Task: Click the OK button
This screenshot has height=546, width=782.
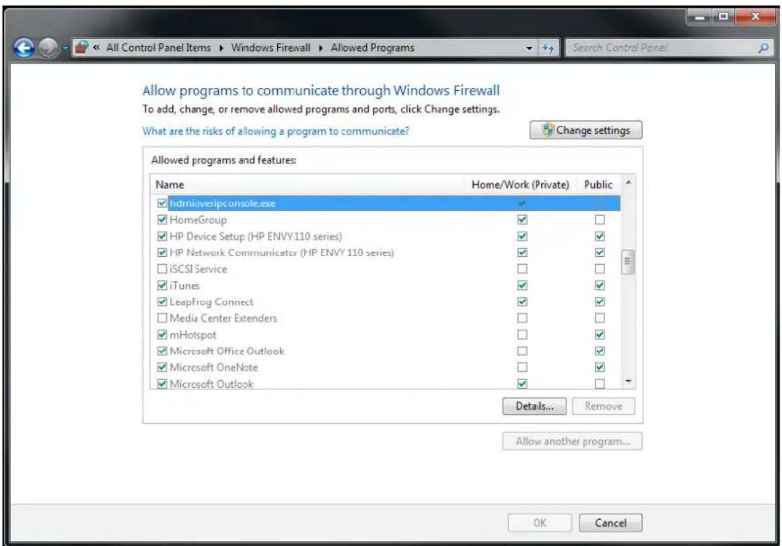Action: click(540, 522)
